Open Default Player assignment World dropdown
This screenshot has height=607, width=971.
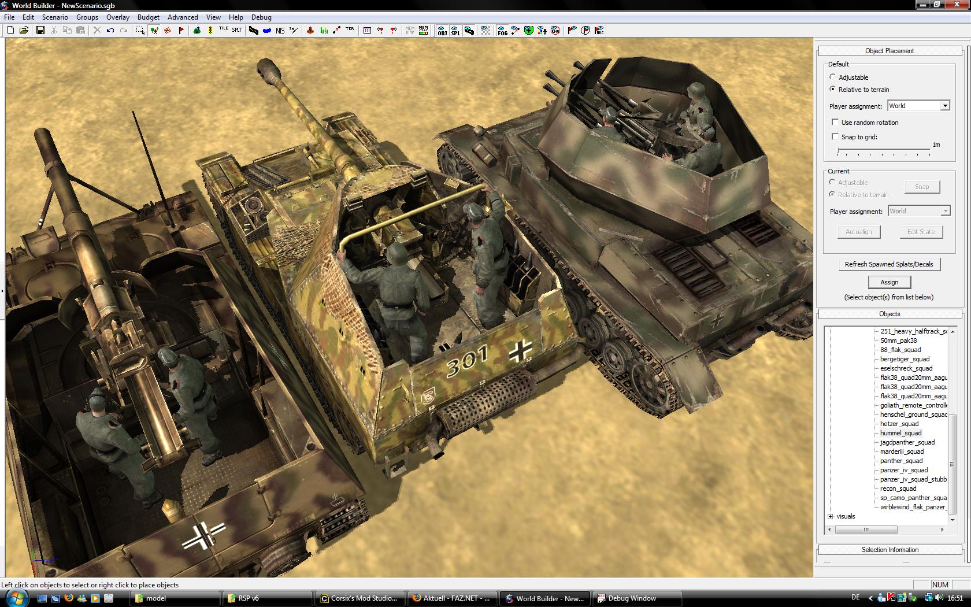point(918,106)
